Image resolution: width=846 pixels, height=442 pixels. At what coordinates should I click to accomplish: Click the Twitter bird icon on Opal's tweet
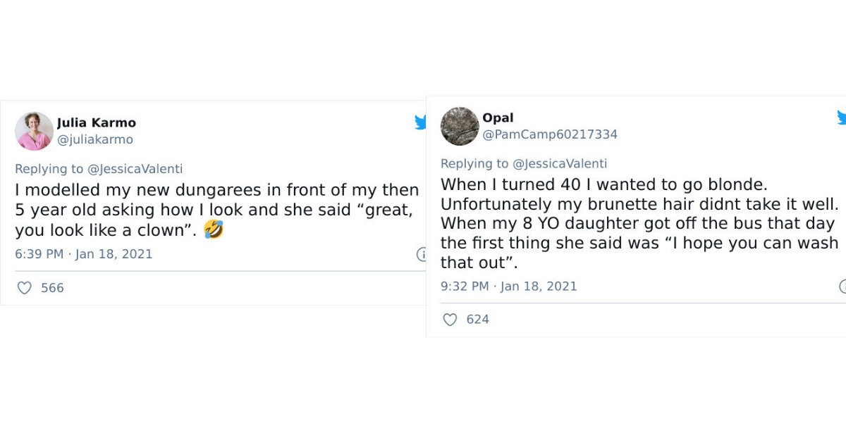[841, 118]
